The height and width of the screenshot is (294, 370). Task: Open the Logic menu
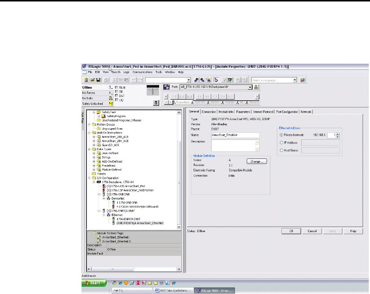point(127,72)
